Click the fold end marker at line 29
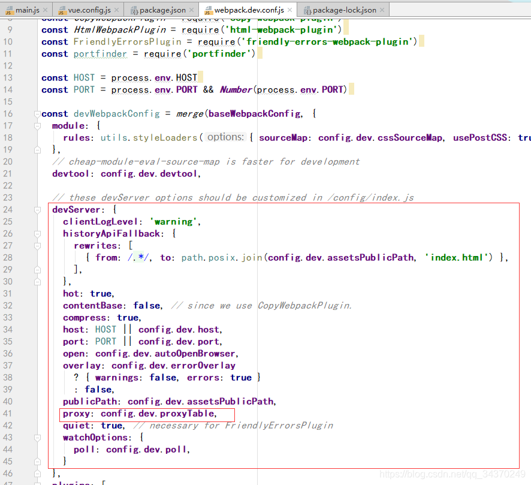The height and width of the screenshot is (485, 531). click(x=37, y=270)
